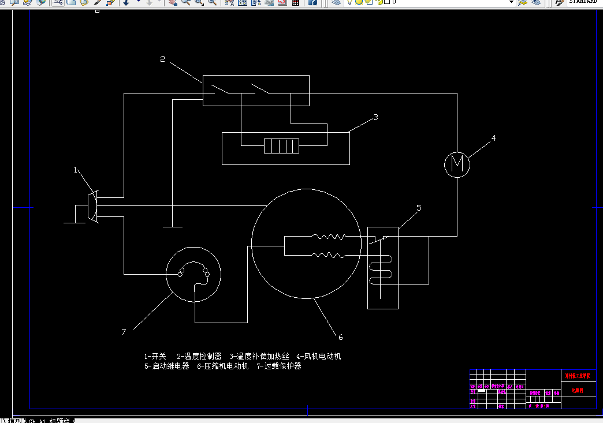Click the Plot Preview icon
The width and height of the screenshot is (603, 423).
14,2
